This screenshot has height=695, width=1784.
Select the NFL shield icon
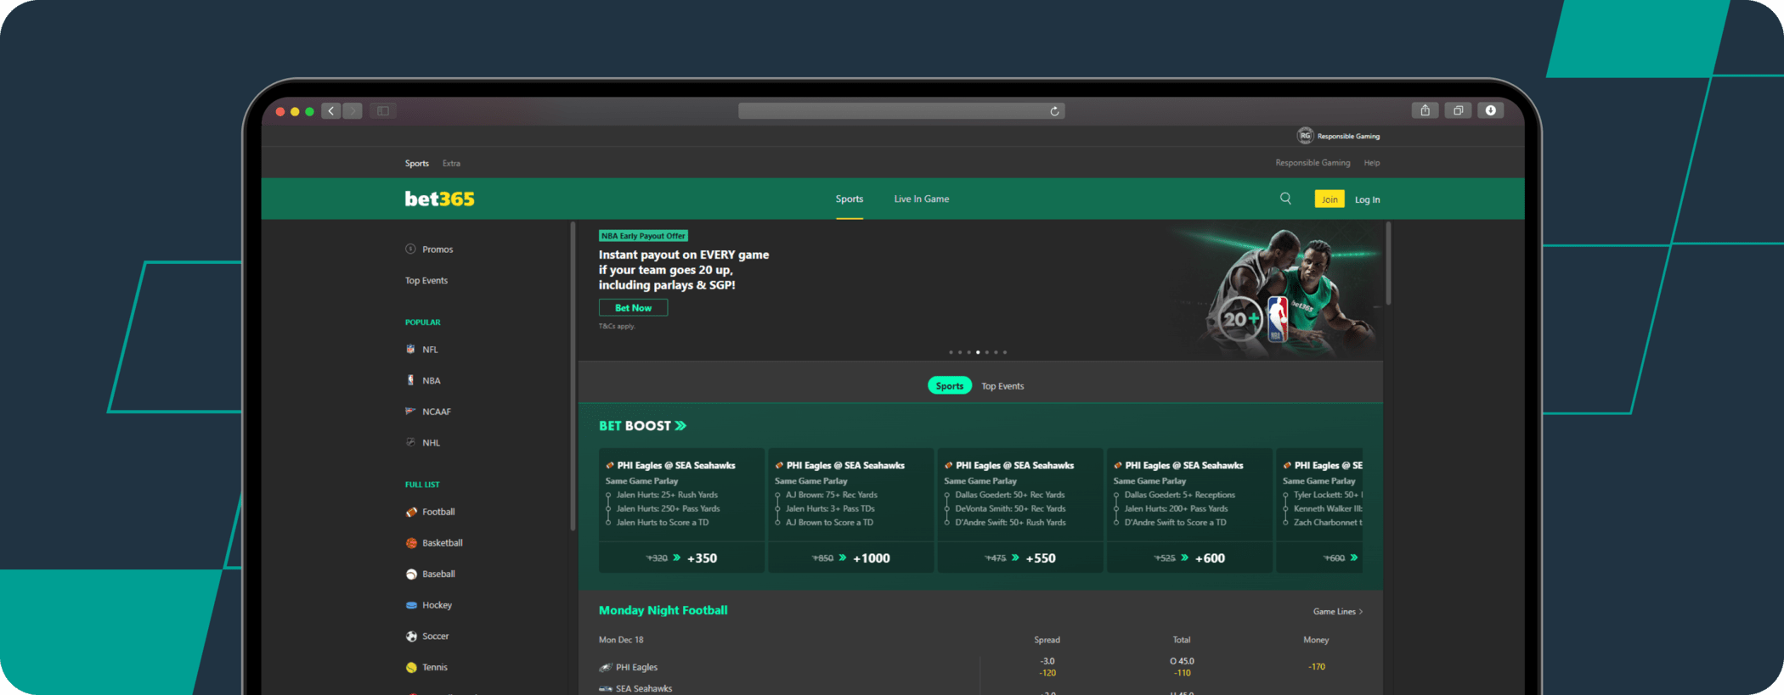(x=410, y=349)
